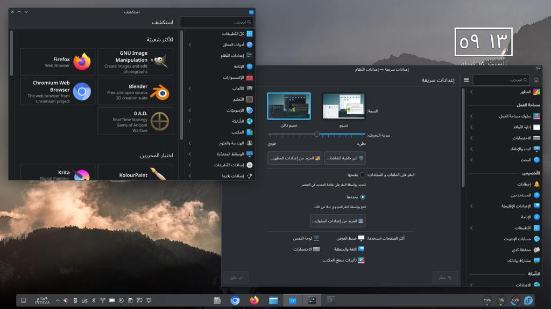Open the 0 A.D. game card
Viewport: 551px width, 309px height.
135,121
